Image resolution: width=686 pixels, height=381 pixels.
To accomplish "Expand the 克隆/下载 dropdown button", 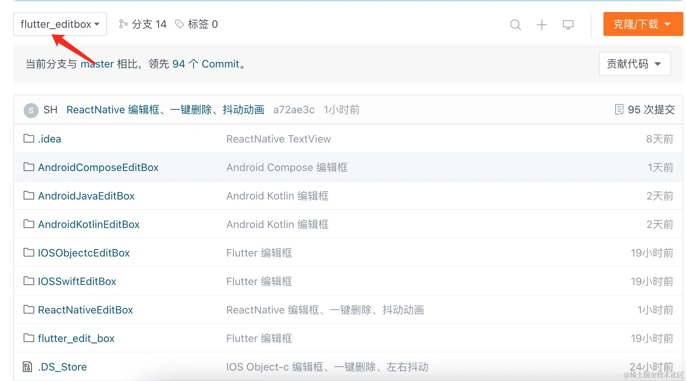I will [643, 24].
